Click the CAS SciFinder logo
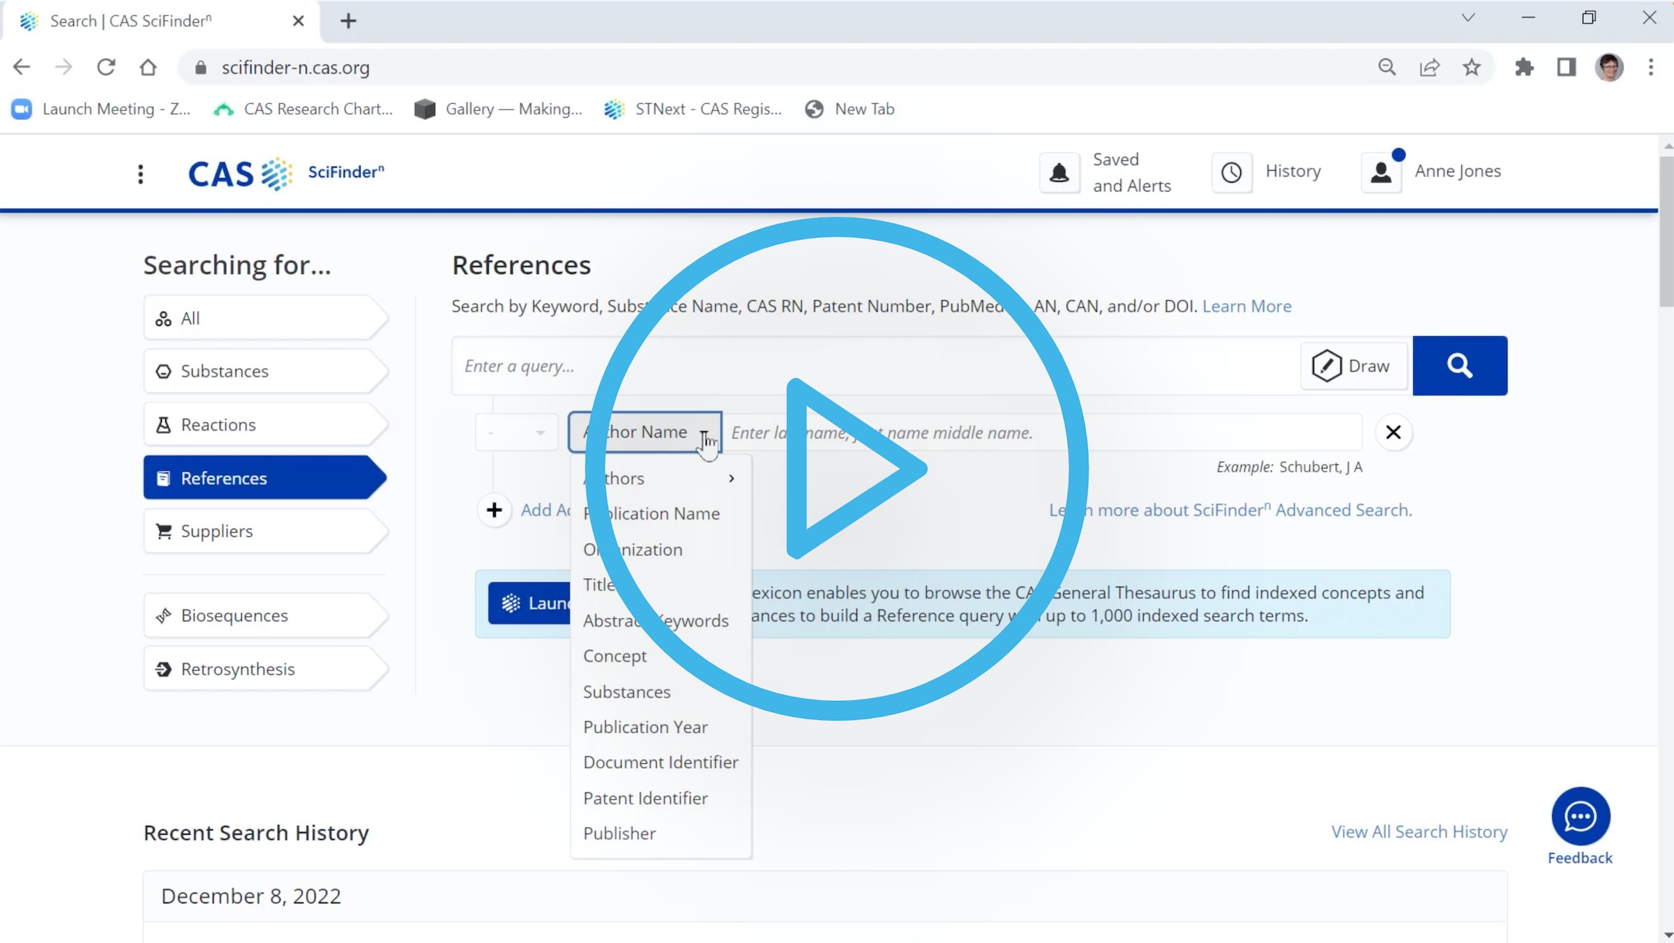1674x943 pixels. [x=286, y=174]
